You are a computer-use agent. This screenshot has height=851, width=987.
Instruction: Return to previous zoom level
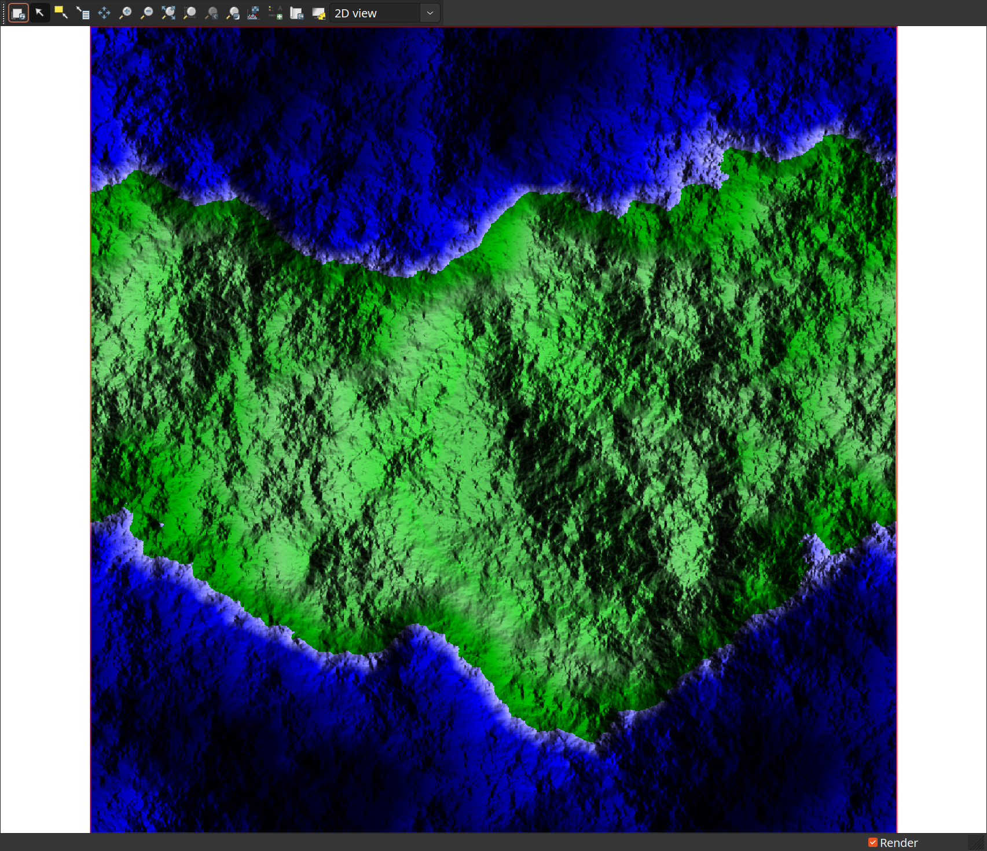pyautogui.click(x=211, y=13)
